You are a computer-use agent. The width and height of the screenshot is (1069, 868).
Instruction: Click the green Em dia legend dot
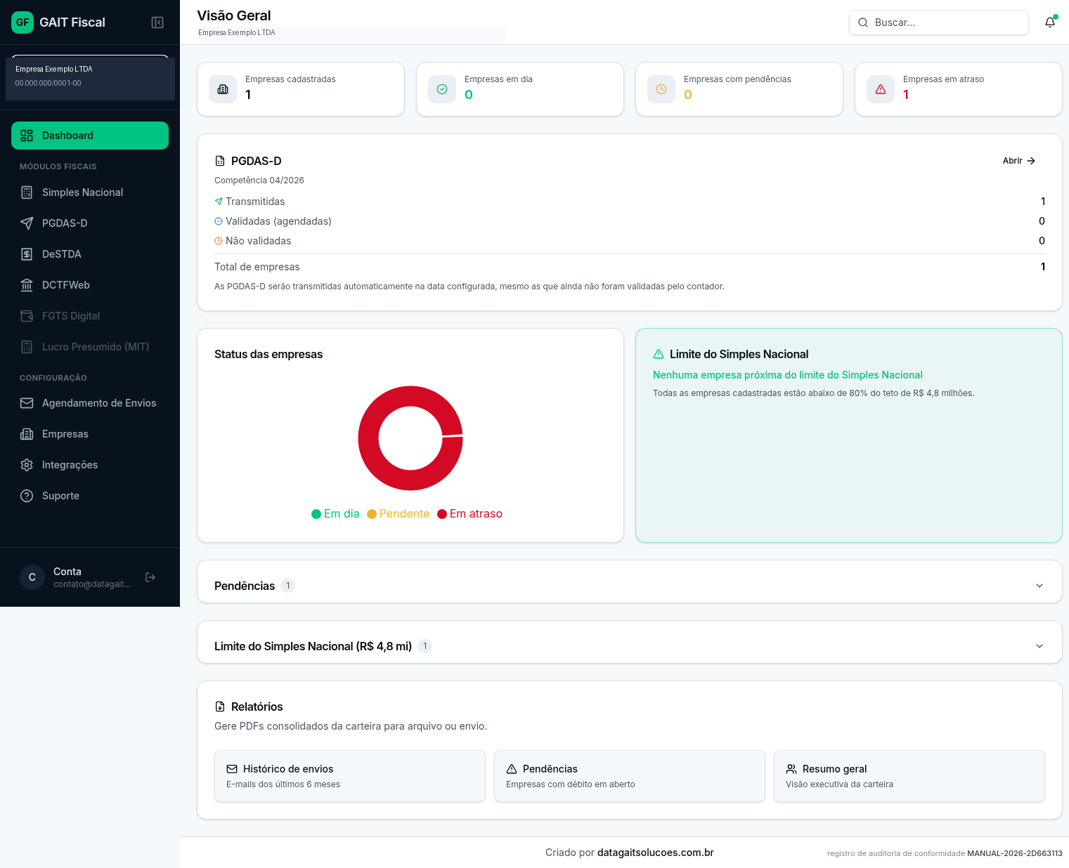pos(316,514)
